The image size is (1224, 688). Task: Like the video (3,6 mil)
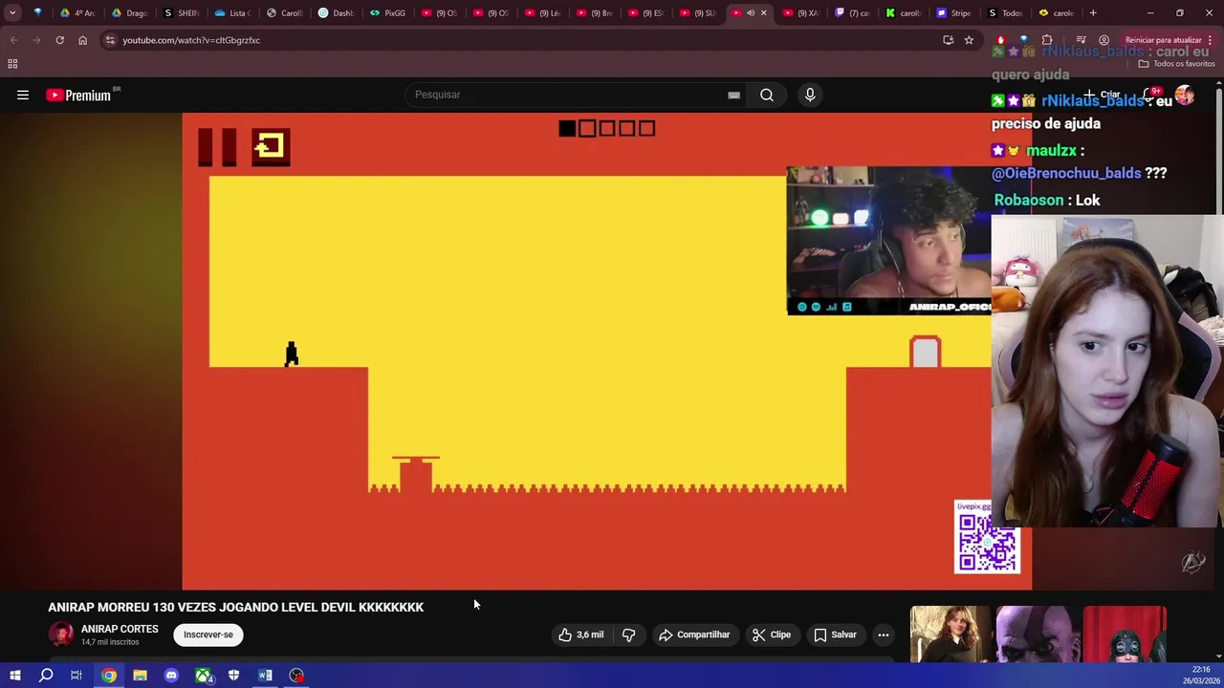[x=581, y=634]
